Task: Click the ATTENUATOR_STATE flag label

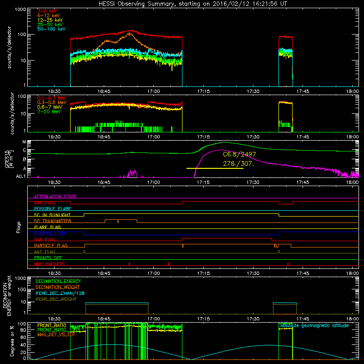Action: coord(55,197)
